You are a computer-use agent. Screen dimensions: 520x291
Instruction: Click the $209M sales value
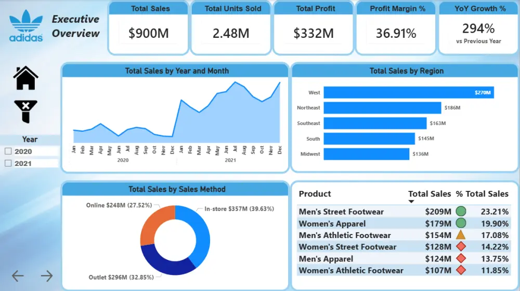pyautogui.click(x=438, y=212)
